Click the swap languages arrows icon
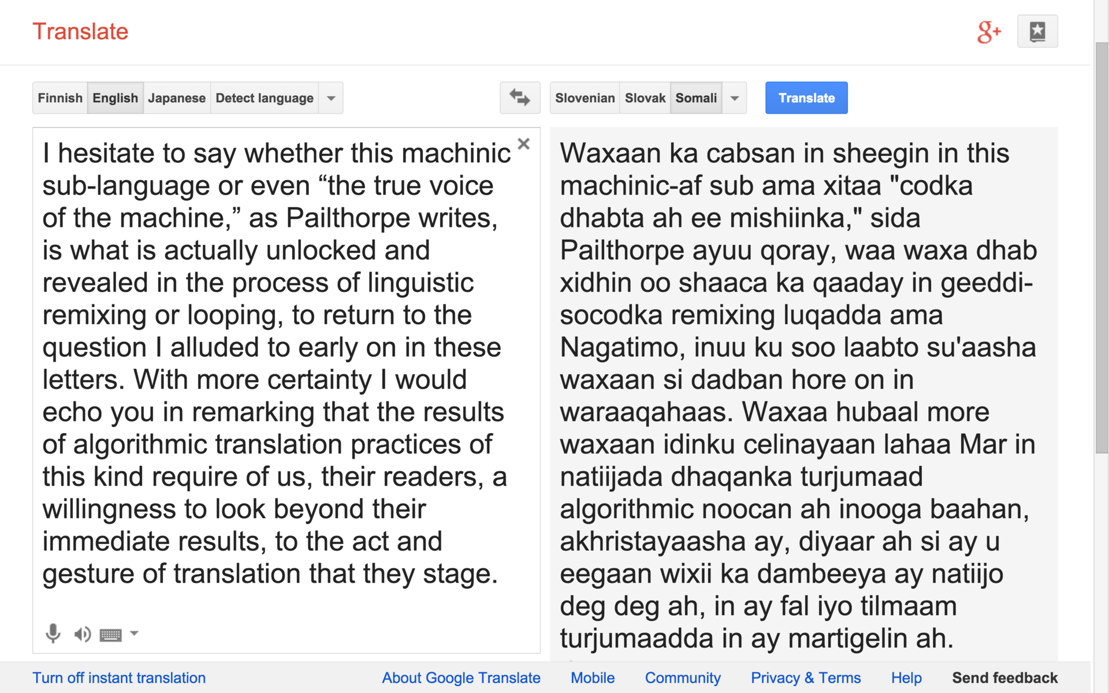Screen dimensions: 1109x693 point(520,98)
